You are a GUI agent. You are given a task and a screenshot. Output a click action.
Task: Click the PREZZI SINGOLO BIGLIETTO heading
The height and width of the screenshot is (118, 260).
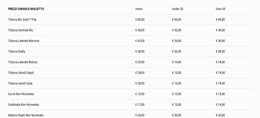[26, 9]
